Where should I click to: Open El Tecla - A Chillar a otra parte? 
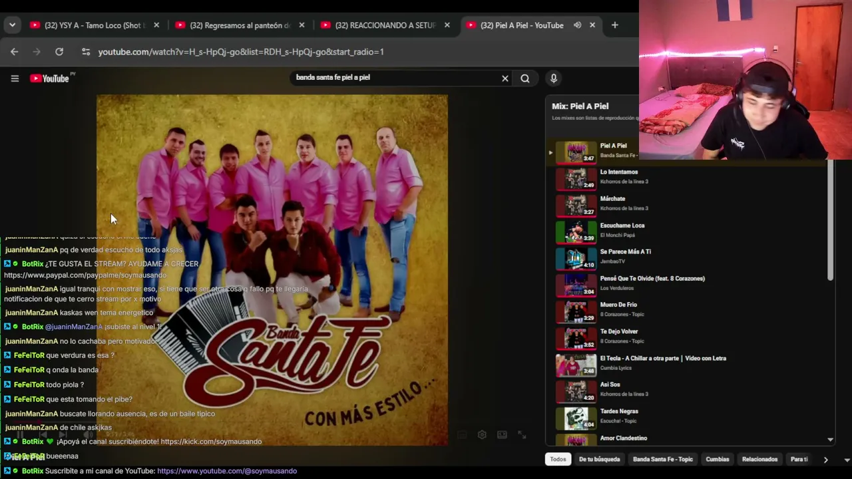[x=663, y=359]
